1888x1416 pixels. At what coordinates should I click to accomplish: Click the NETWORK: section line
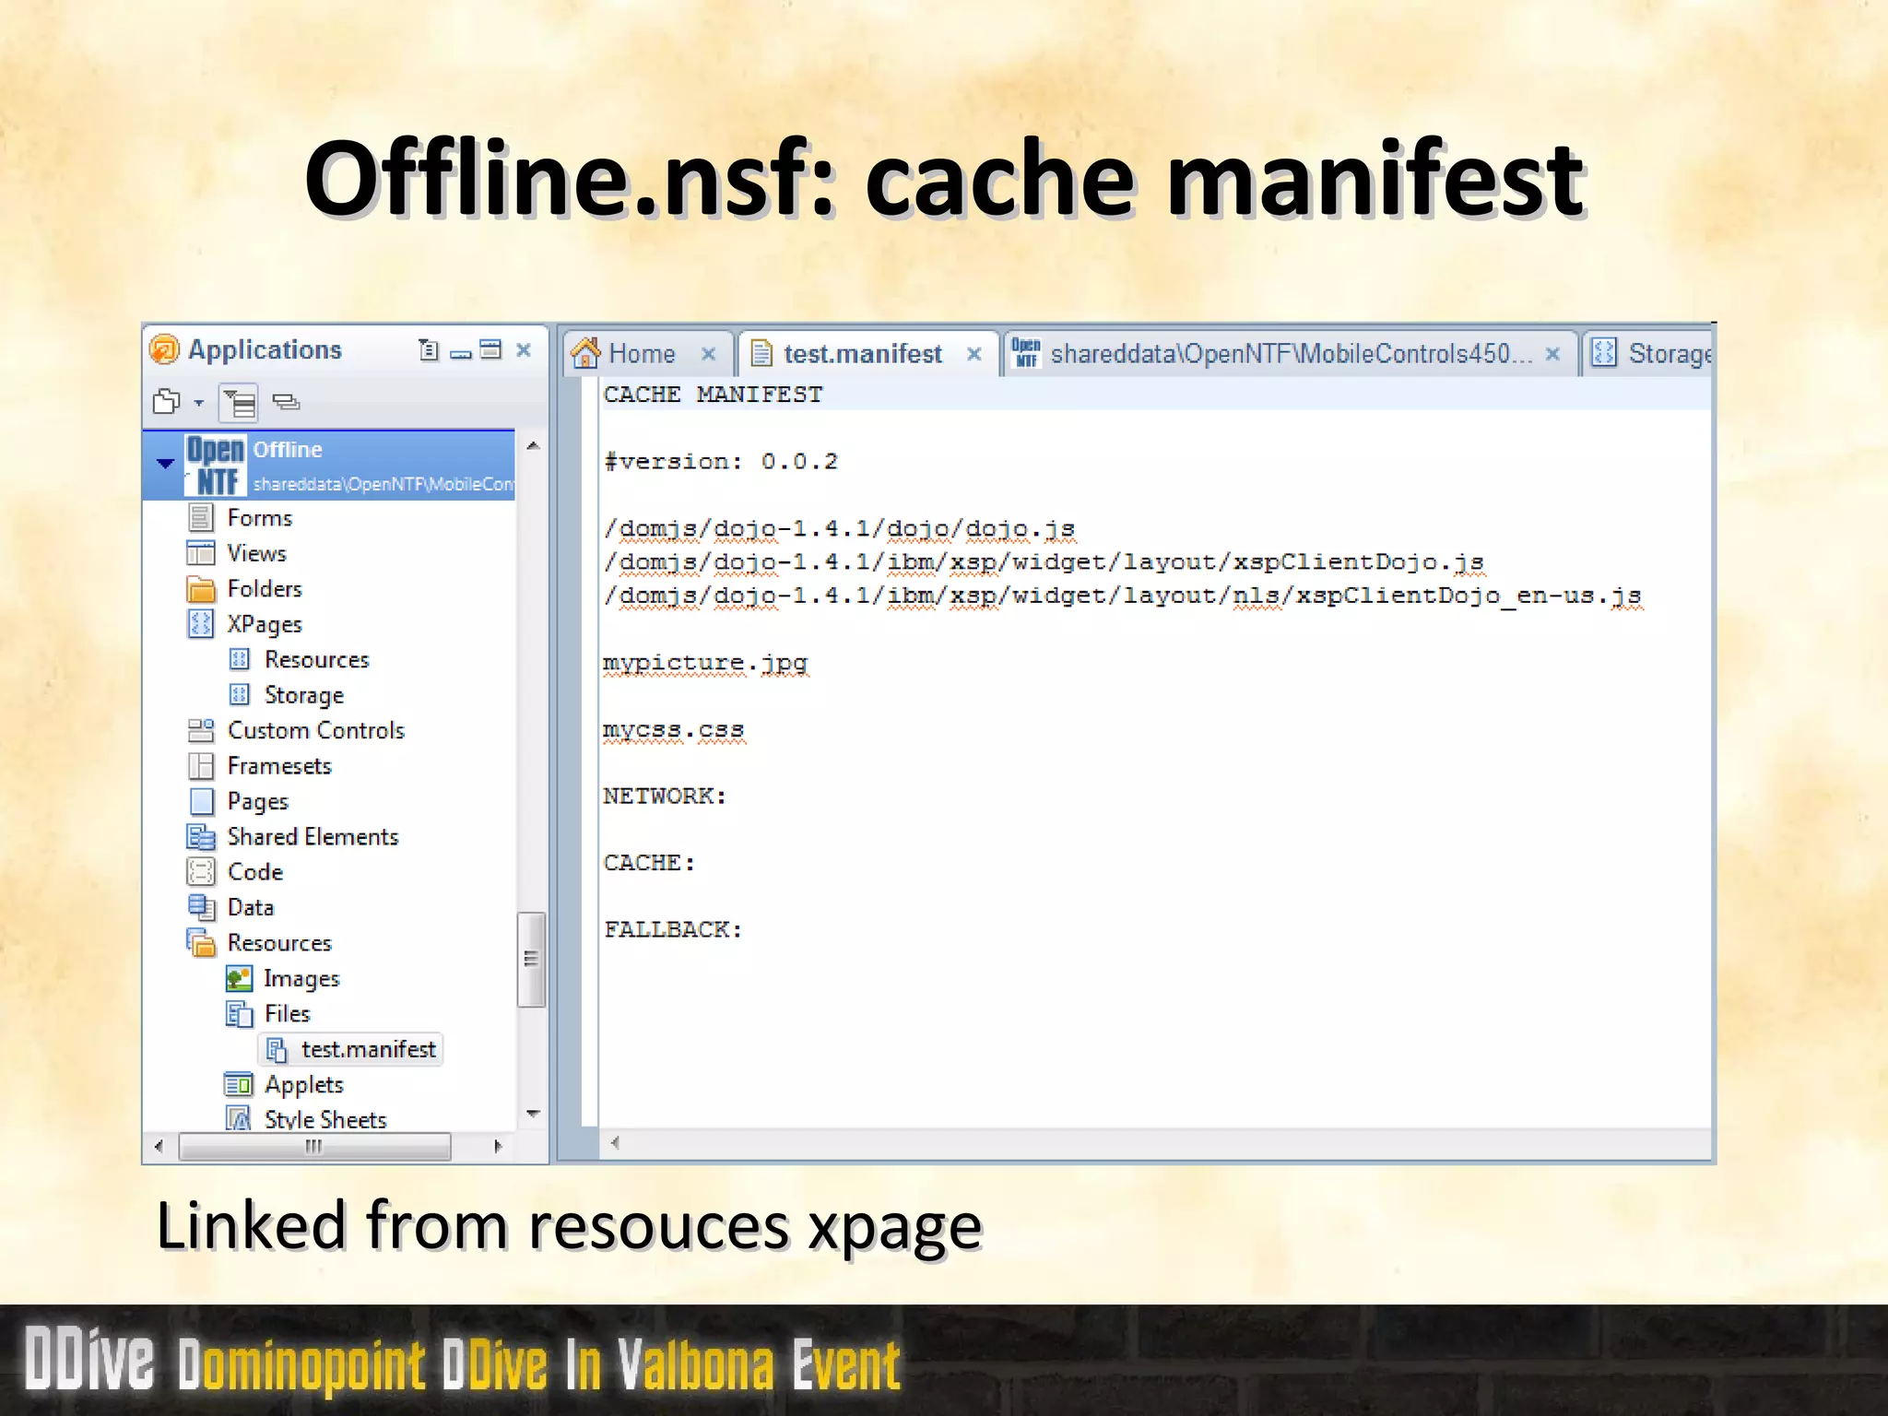[666, 796]
